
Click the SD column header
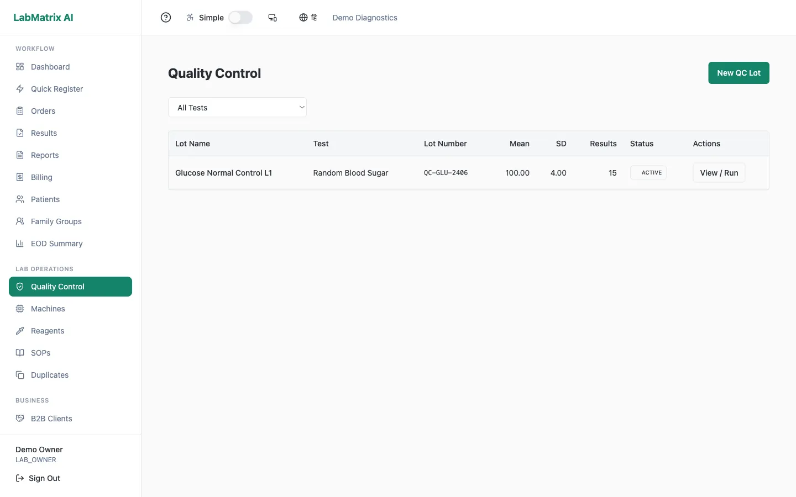tap(561, 144)
